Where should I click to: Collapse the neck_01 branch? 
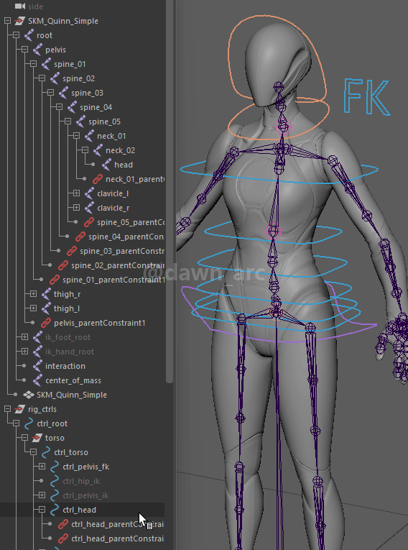[76, 136]
